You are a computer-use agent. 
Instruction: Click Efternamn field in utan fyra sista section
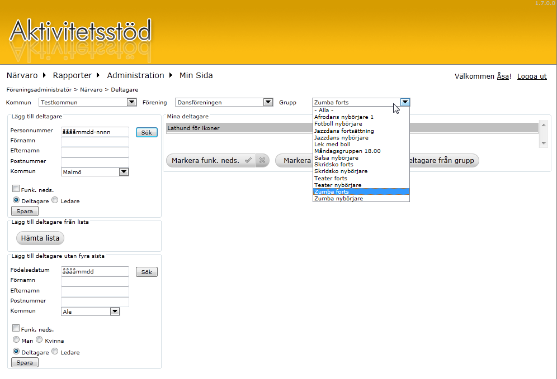point(95,292)
